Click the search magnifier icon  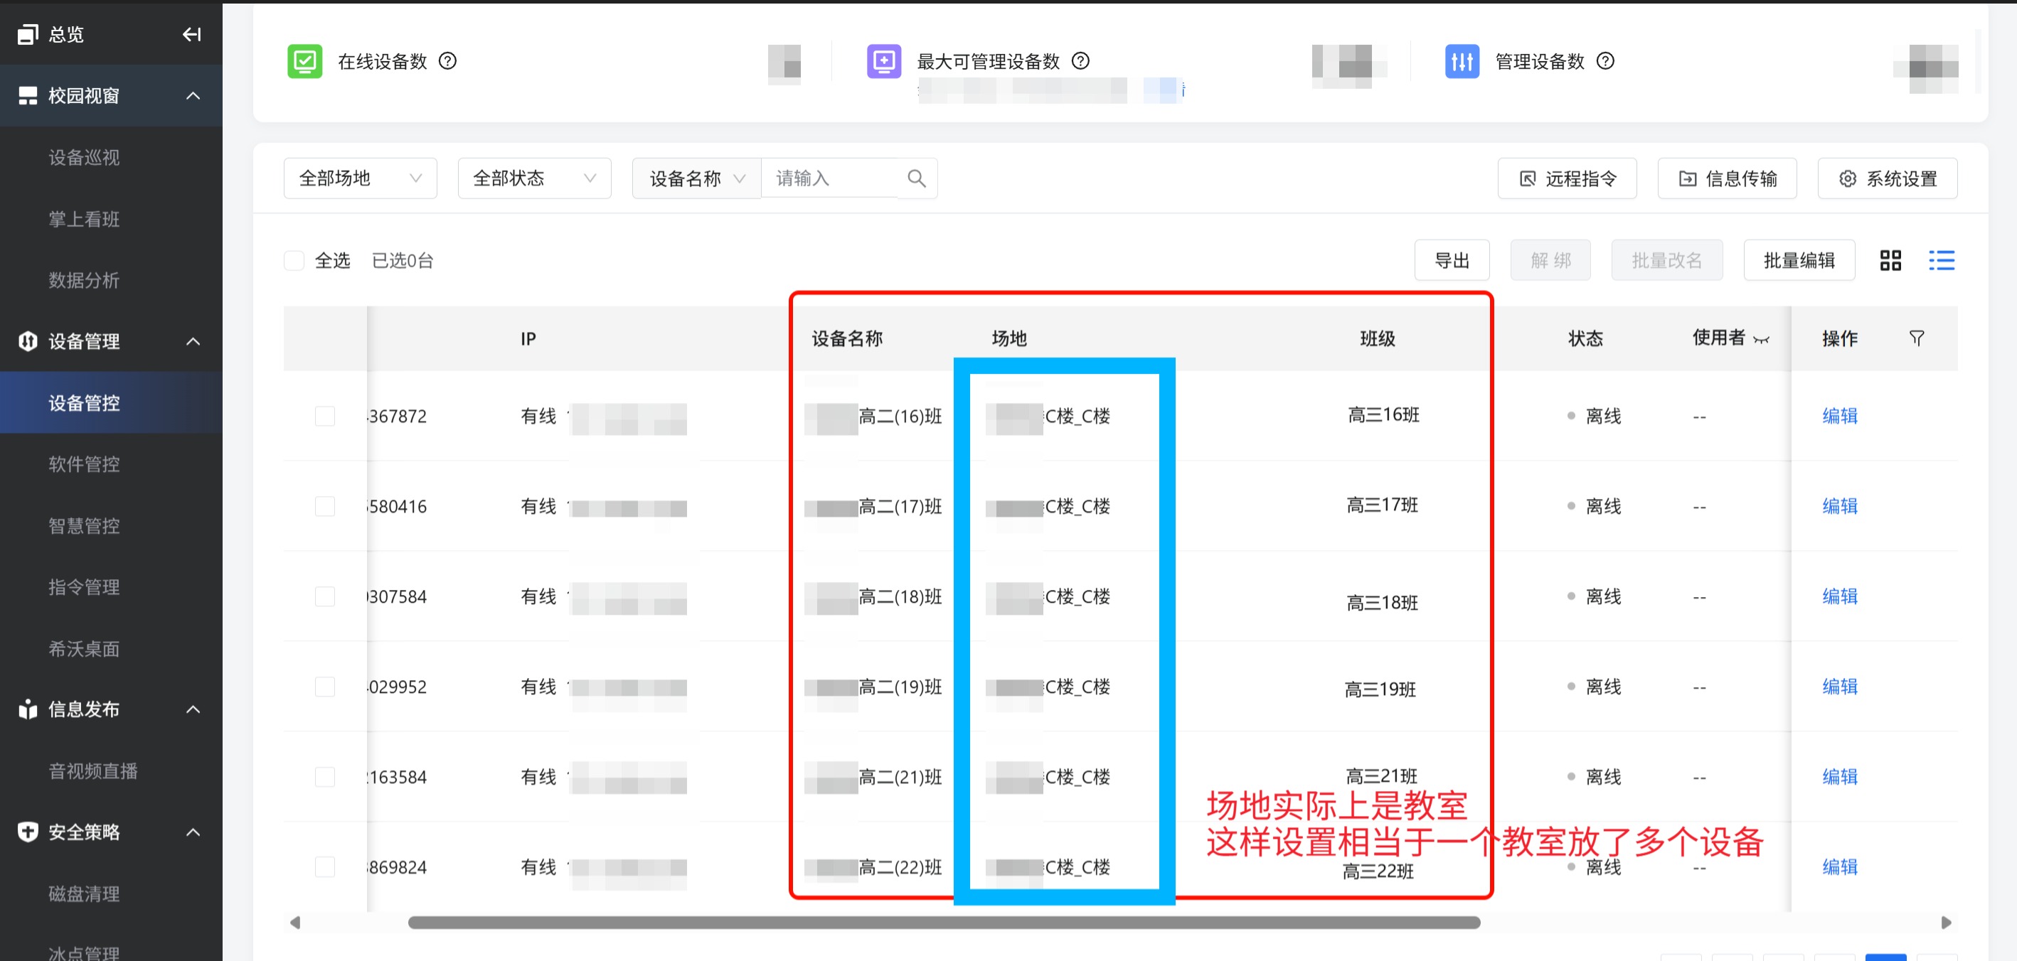coord(916,178)
